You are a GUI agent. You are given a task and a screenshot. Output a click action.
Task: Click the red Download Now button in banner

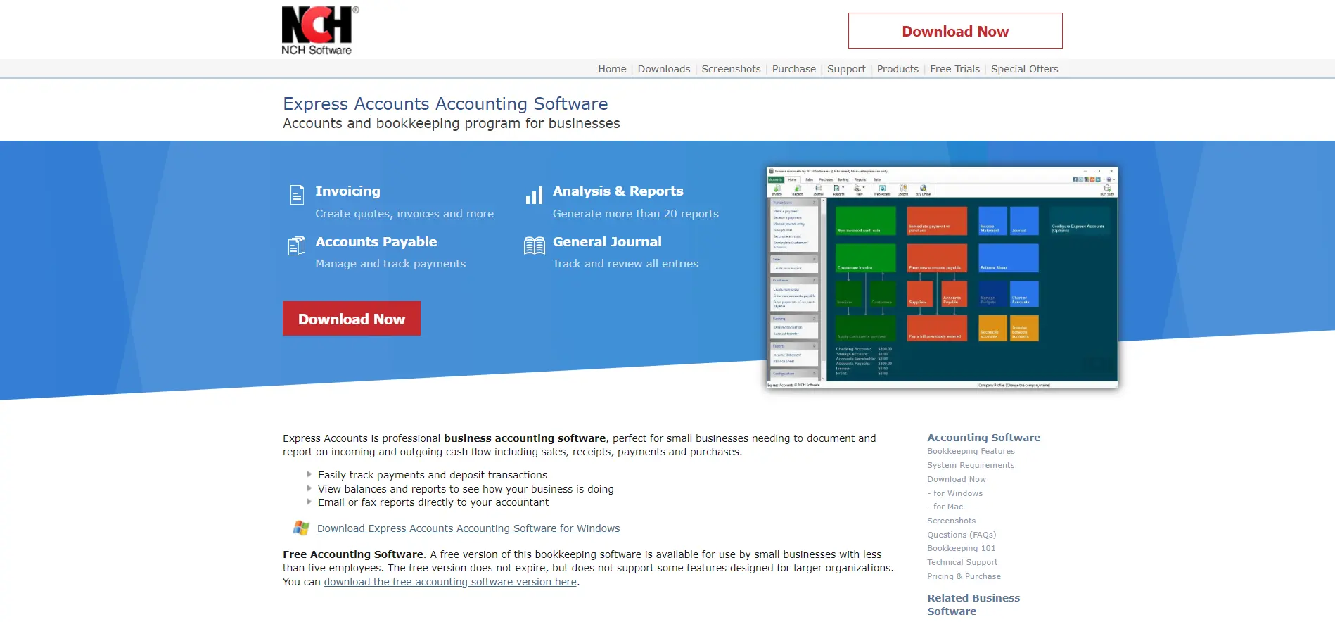(x=352, y=319)
